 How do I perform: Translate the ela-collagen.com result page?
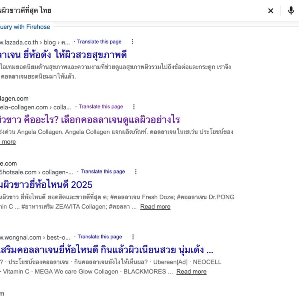point(101,107)
